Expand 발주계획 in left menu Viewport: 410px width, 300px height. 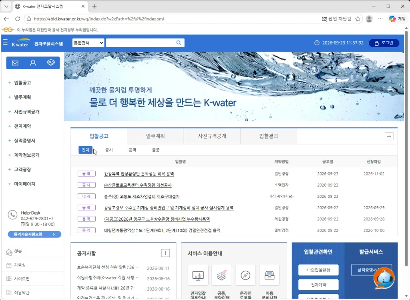22,97
